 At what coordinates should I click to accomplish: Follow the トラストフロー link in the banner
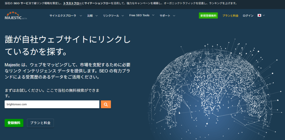click(x=72, y=3)
